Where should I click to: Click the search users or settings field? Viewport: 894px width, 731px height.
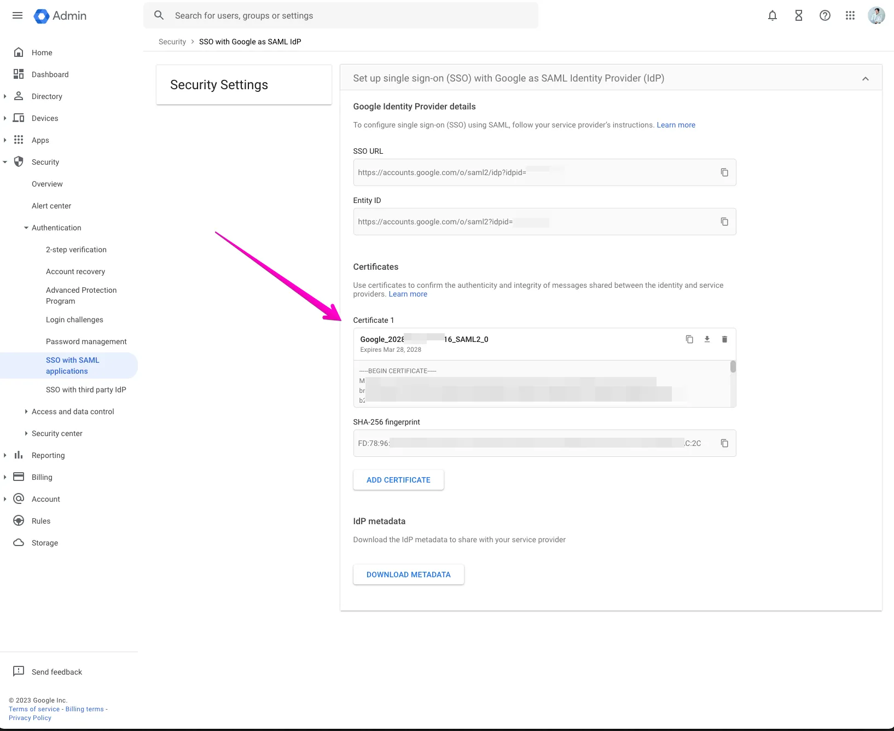[x=350, y=15]
